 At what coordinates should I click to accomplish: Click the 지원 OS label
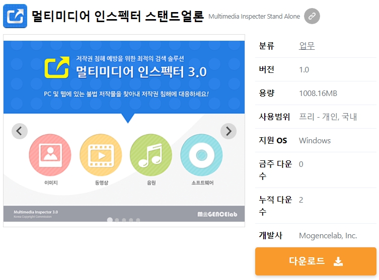273,140
